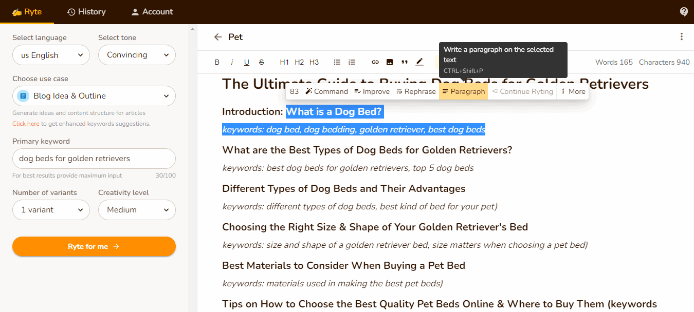Screen dimensions: 694x312
Task: Click the Primary keyword input field
Action: [94, 159]
